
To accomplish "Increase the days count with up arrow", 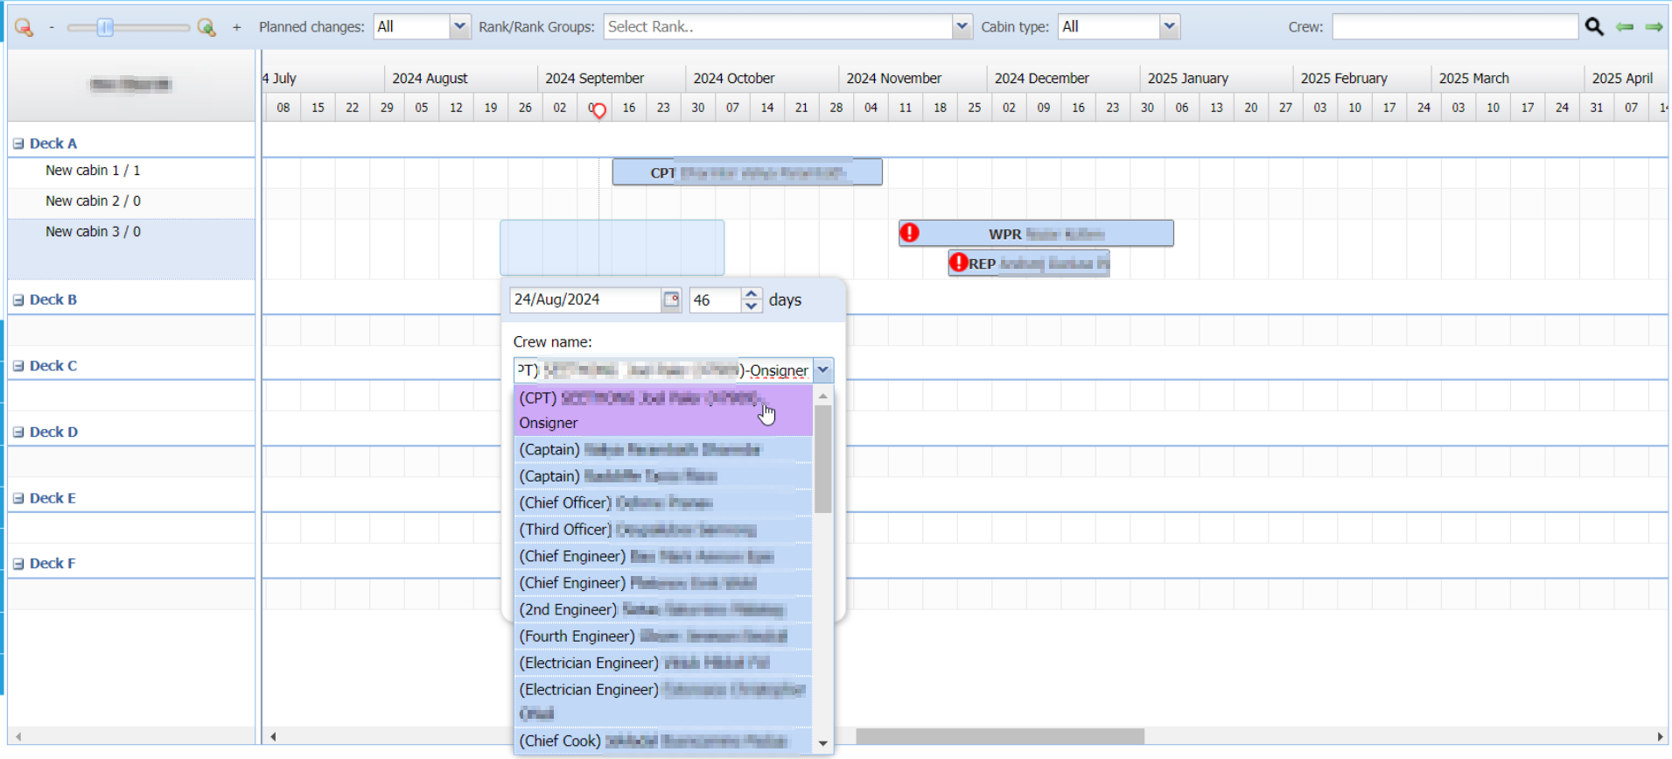I will click(752, 294).
